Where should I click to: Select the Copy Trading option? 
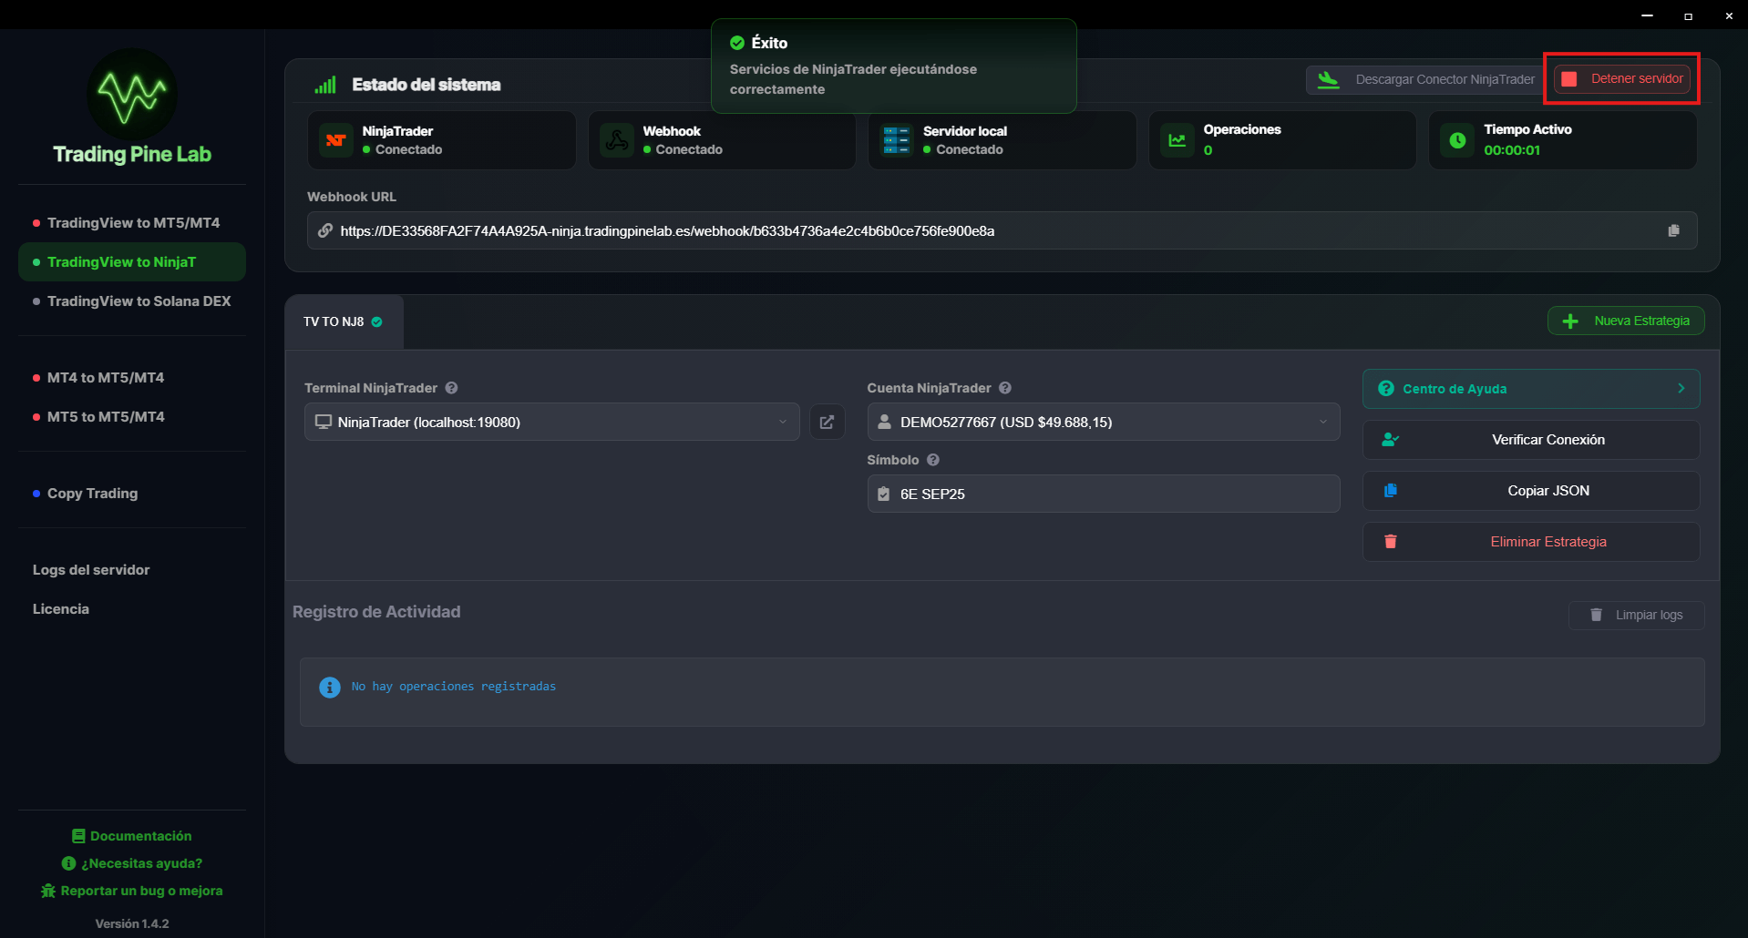(93, 493)
